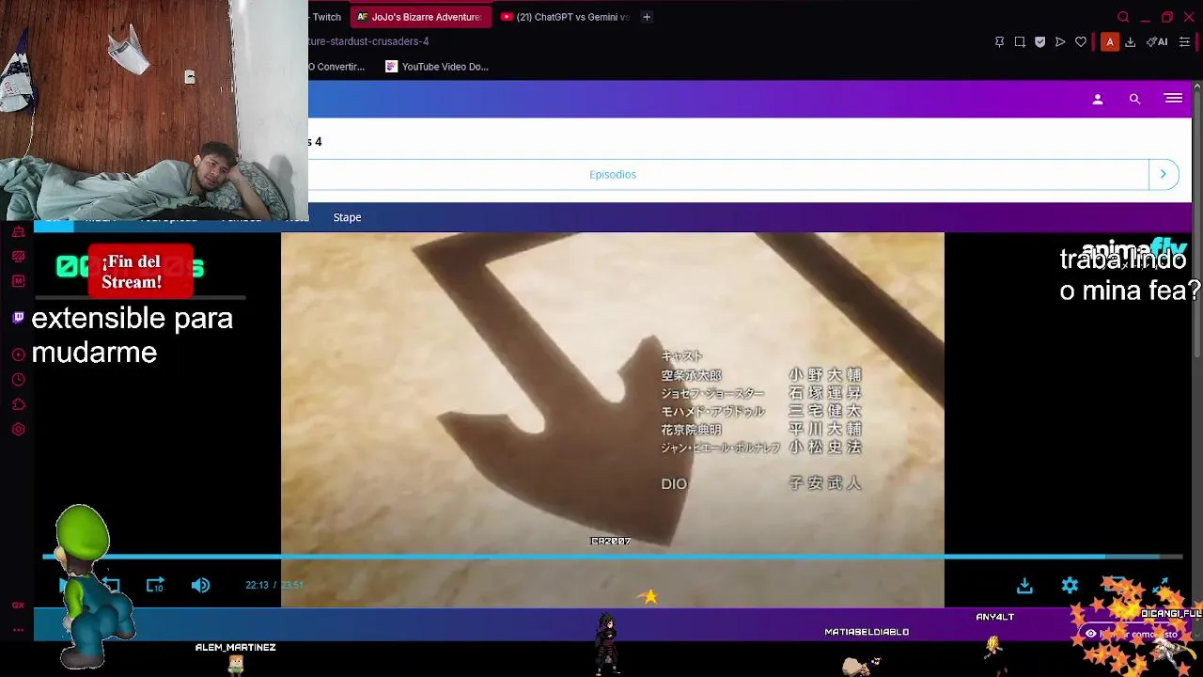Click the send-arrow flow icon in address bar
This screenshot has width=1203, height=677.
[1060, 41]
